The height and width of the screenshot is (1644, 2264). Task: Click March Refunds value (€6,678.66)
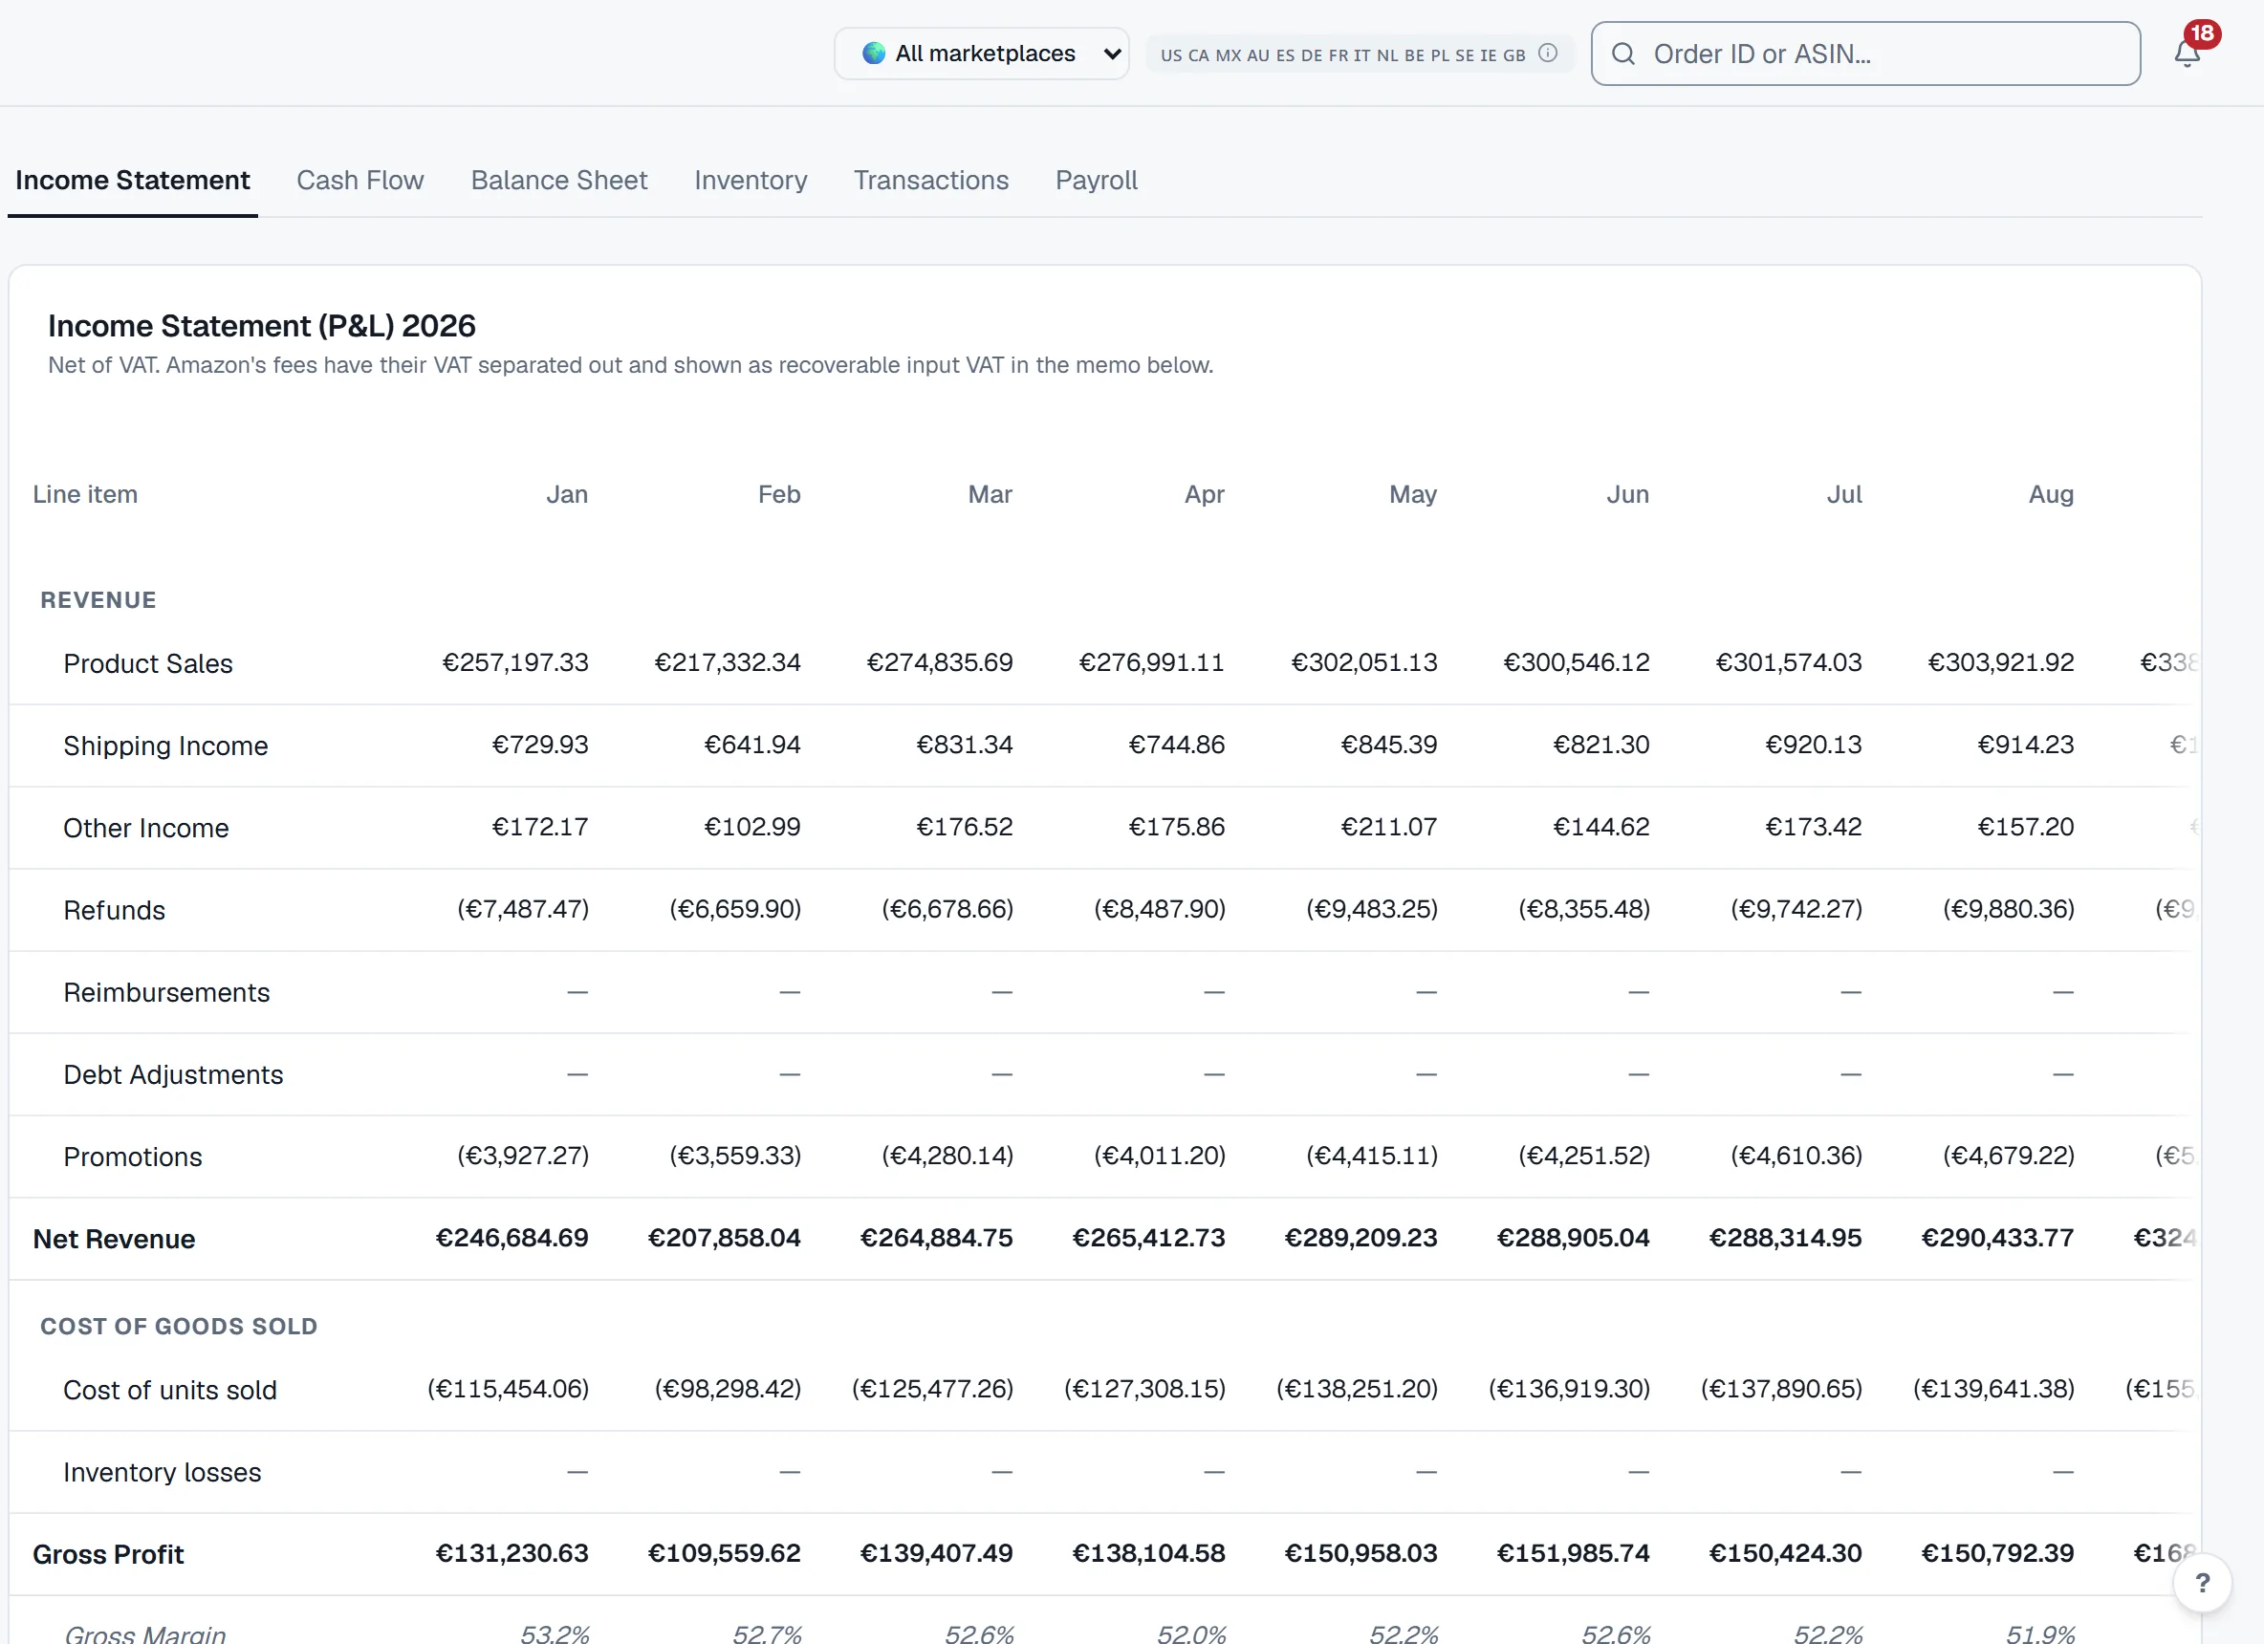click(947, 908)
